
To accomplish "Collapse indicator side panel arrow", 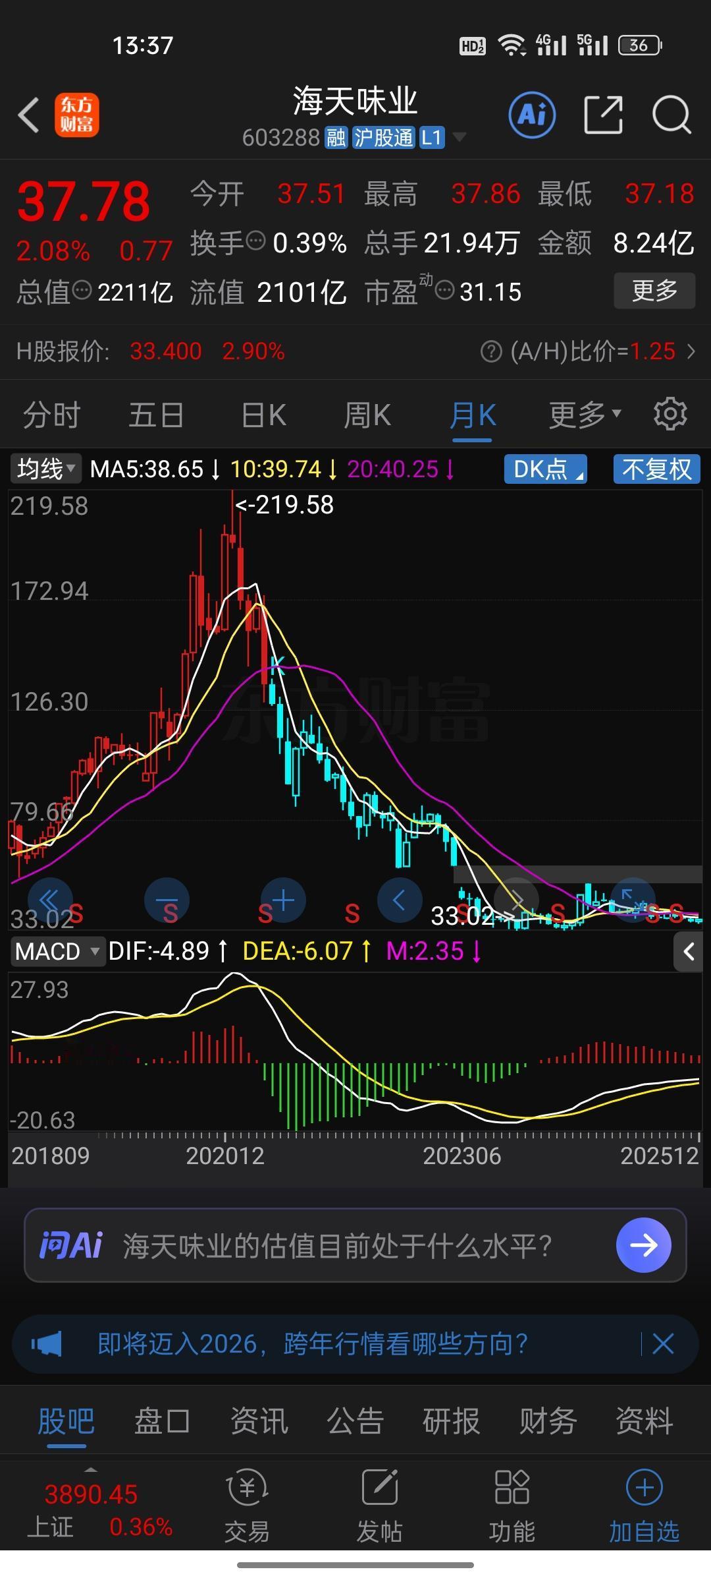I will pos(689,951).
